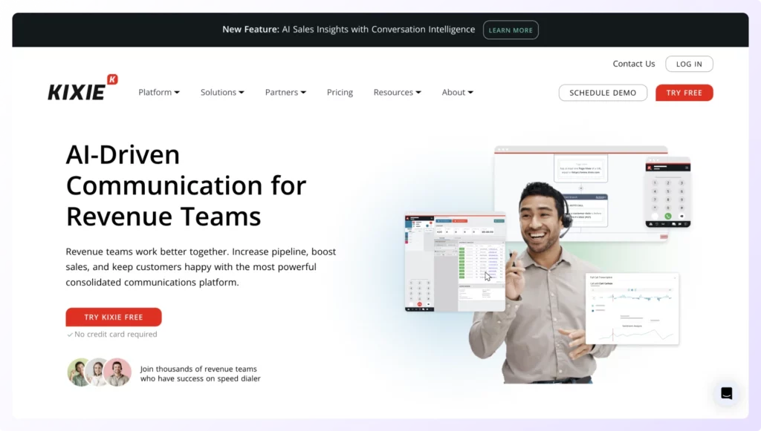Click the white mute circle on the keypad mockup
The height and width of the screenshot is (431, 761).
point(655,216)
